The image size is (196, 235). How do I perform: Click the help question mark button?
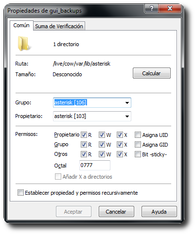(x=151, y=8)
